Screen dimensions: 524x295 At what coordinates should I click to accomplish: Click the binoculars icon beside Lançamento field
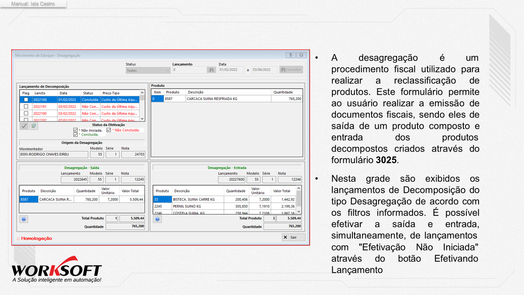(211, 70)
